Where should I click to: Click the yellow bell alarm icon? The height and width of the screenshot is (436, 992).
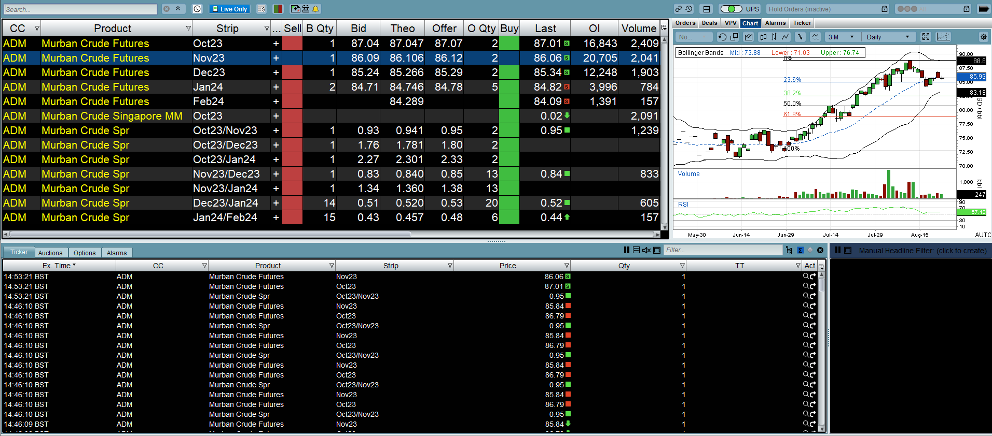[315, 9]
